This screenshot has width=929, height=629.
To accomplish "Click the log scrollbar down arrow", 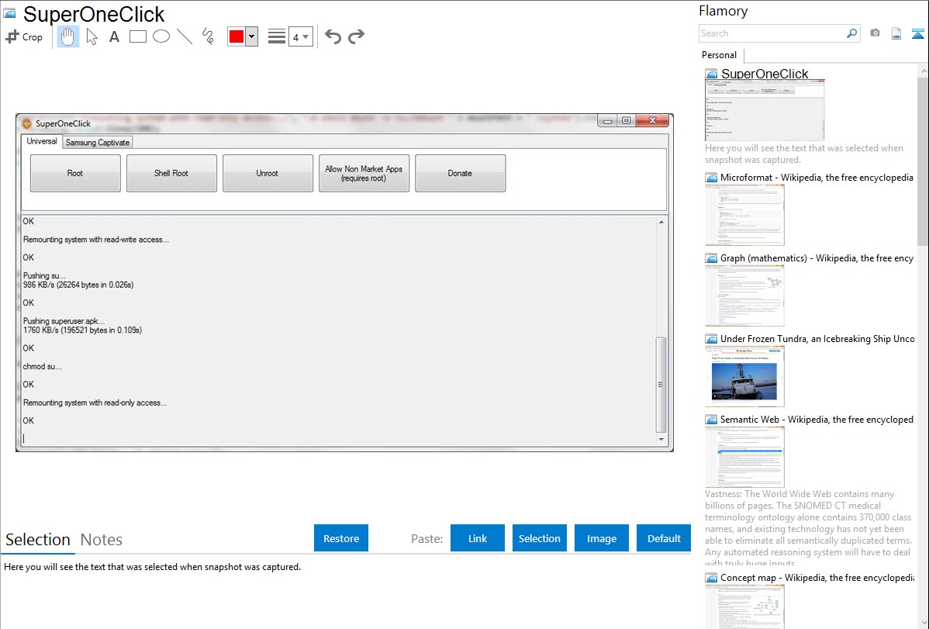I will click(661, 439).
